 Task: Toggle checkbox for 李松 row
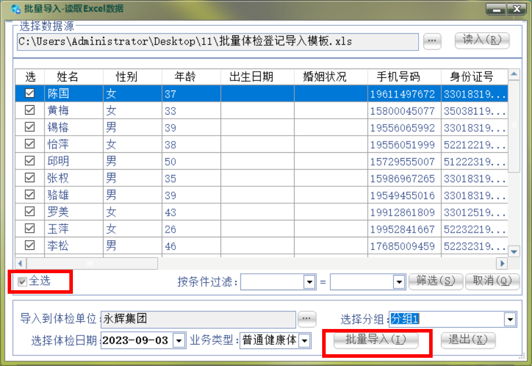[x=30, y=245]
